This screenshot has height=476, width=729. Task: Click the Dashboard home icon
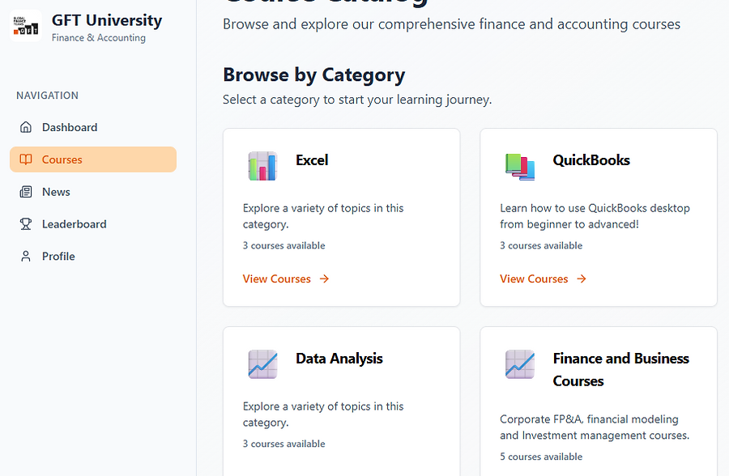pyautogui.click(x=26, y=127)
